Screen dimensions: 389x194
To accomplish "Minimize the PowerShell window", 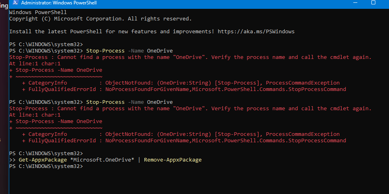I will pyautogui.click(x=355, y=2).
